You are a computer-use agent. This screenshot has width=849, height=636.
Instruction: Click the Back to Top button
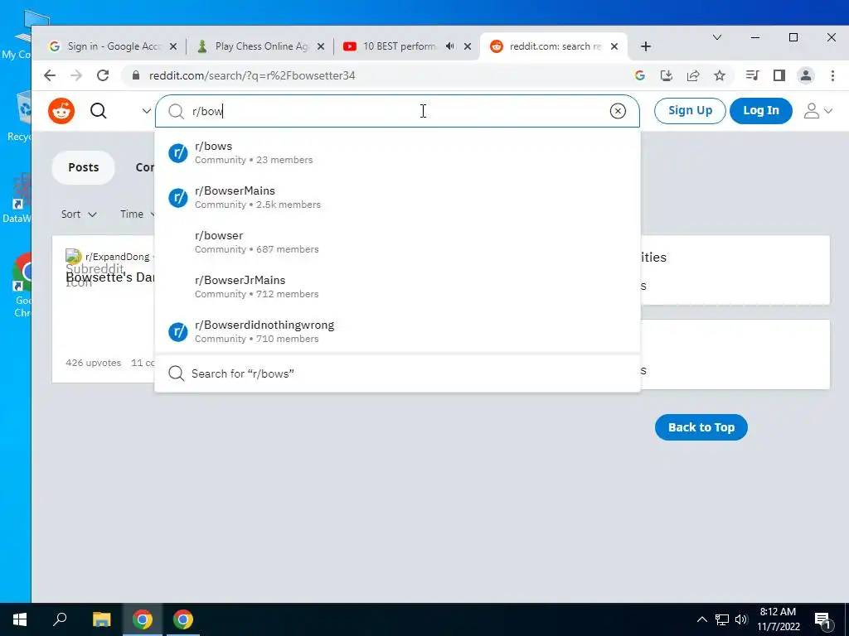pyautogui.click(x=701, y=427)
